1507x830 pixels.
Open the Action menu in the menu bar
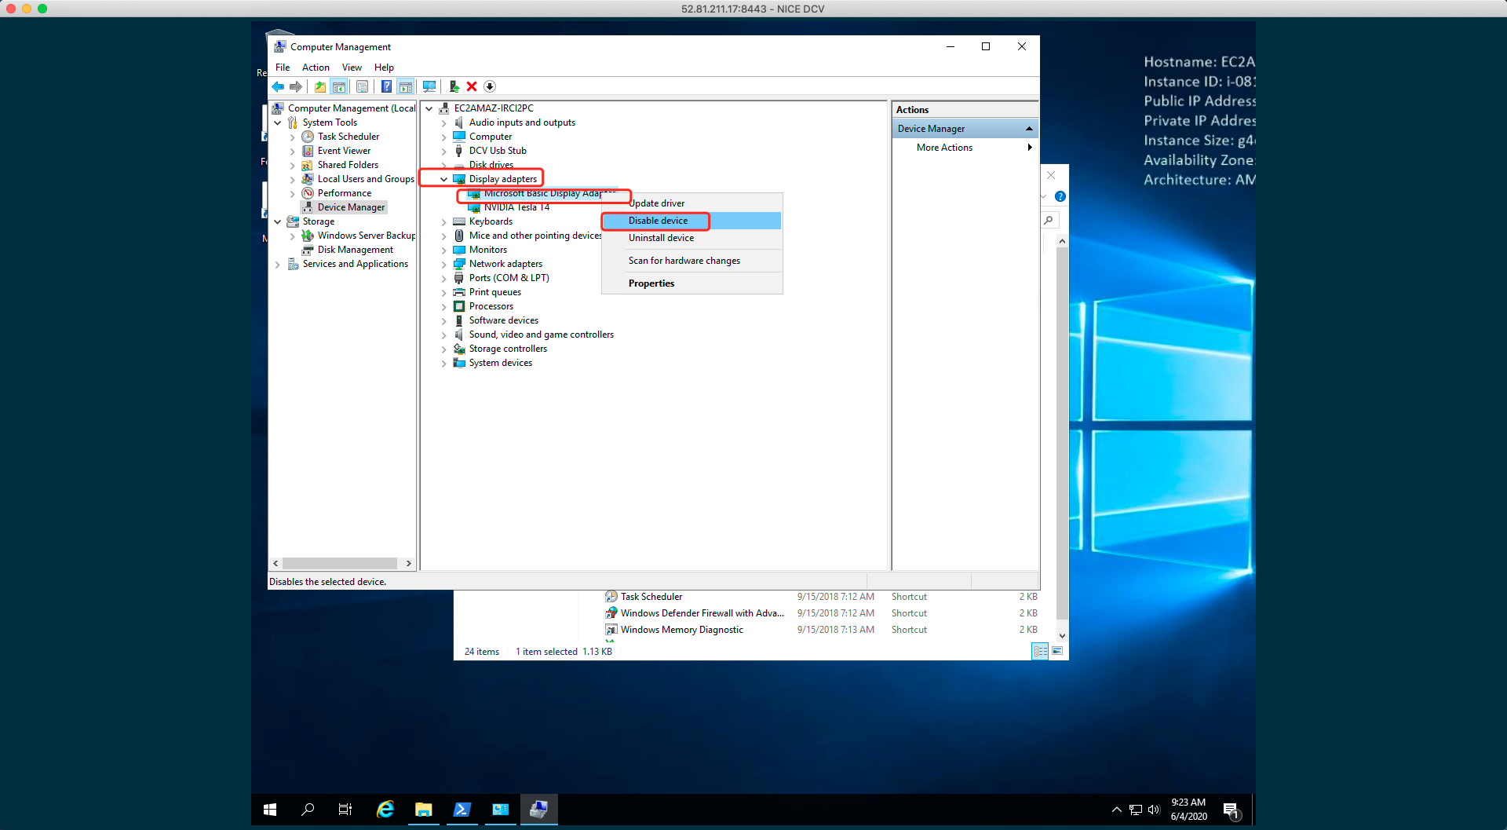tap(316, 68)
